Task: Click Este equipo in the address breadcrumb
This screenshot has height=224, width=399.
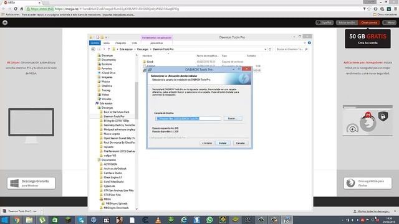Action: (x=126, y=49)
